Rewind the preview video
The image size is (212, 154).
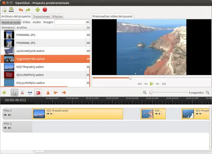(146, 84)
